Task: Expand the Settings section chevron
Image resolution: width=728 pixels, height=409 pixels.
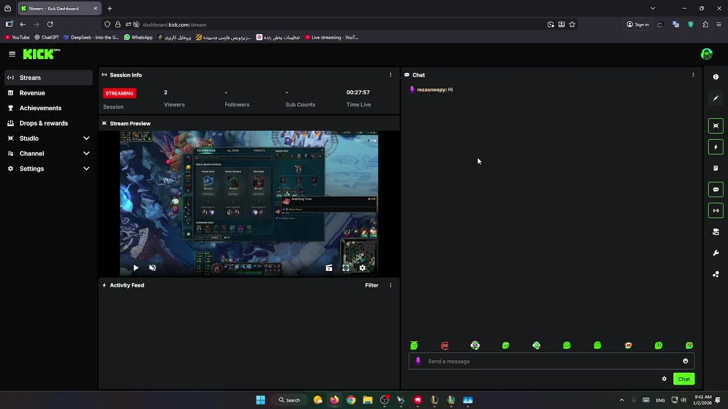Action: (x=86, y=169)
